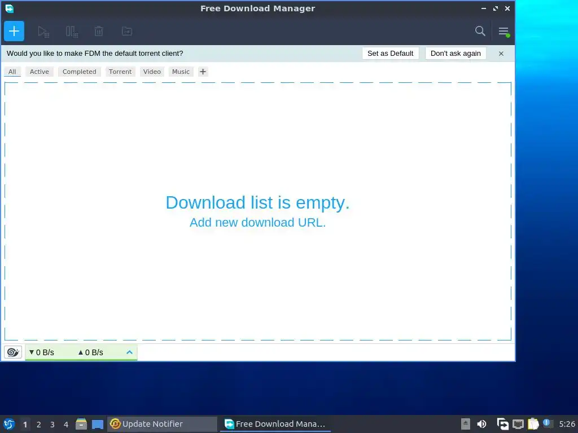Image resolution: width=578 pixels, height=433 pixels.
Task: Click the show desktop taskbar icon
Action: click(x=98, y=425)
